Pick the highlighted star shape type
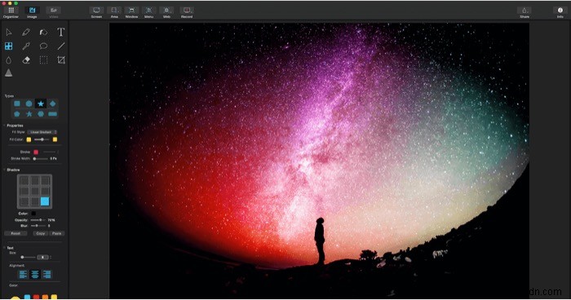The width and height of the screenshot is (571, 300). pyautogui.click(x=41, y=104)
